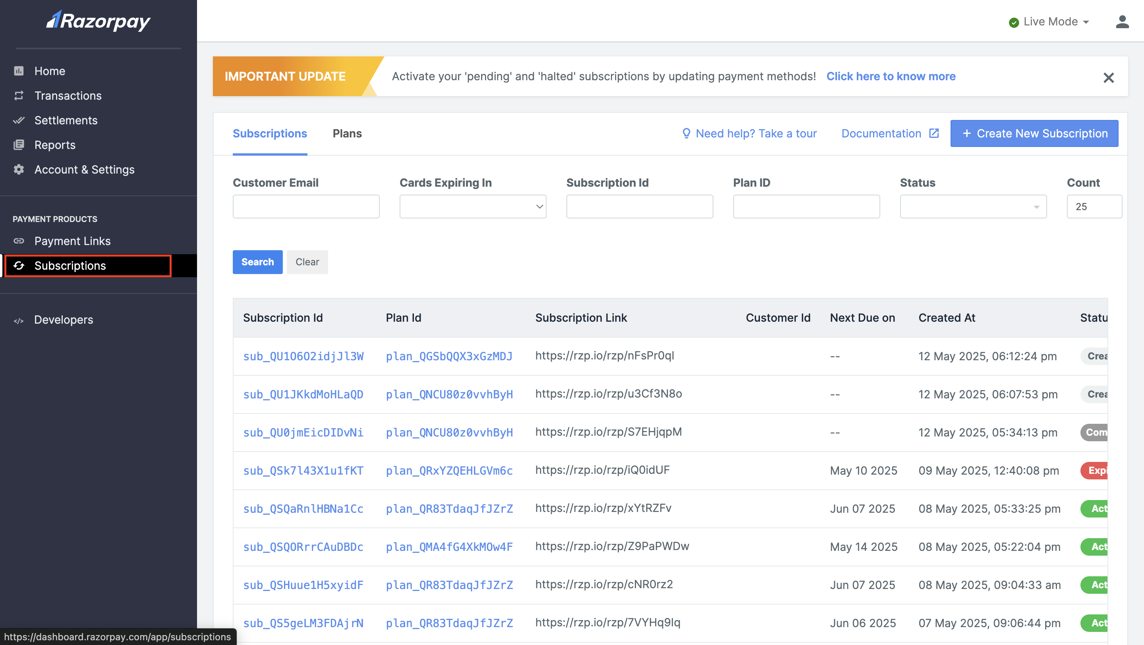Go to Transactions in the sidebar
1144x645 pixels.
[68, 95]
